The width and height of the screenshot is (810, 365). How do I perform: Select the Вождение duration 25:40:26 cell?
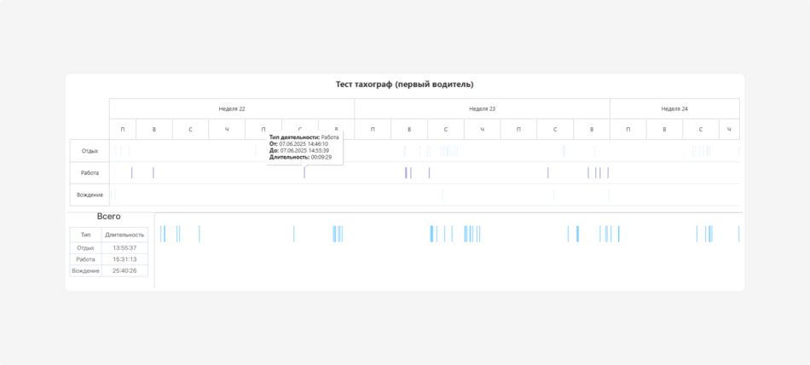click(124, 270)
